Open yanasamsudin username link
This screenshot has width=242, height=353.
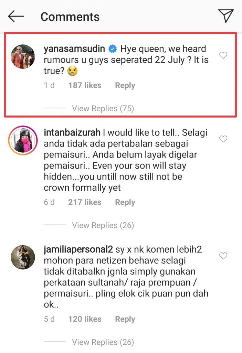click(74, 49)
